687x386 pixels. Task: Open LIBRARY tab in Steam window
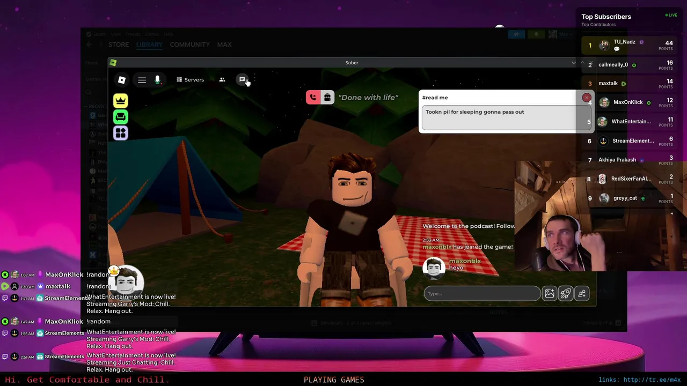click(x=149, y=44)
